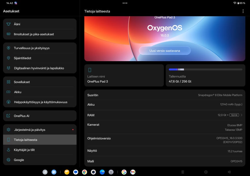The height and width of the screenshot is (176, 250).
Task: Launch Chrome from the taskbar
Action: 84,172
